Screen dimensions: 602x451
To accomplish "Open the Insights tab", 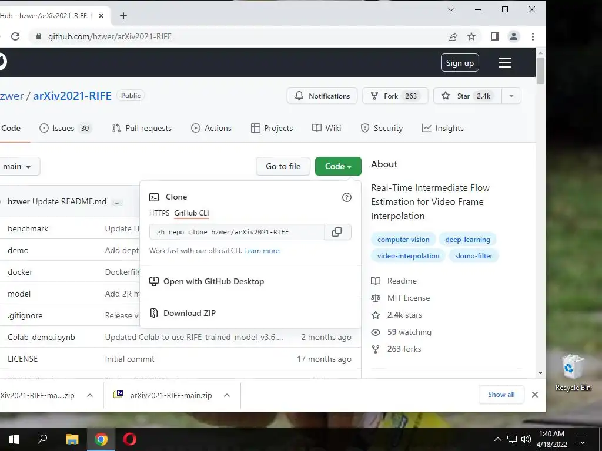I will [443, 128].
